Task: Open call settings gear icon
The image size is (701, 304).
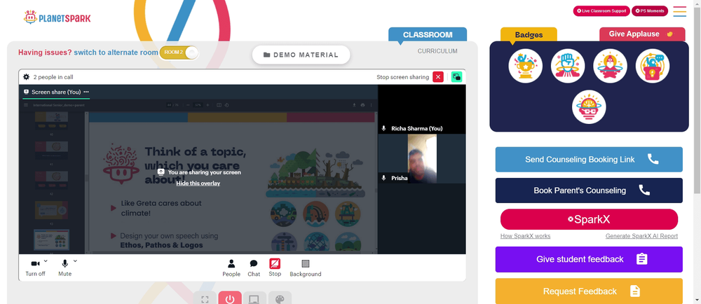Action: click(x=27, y=77)
